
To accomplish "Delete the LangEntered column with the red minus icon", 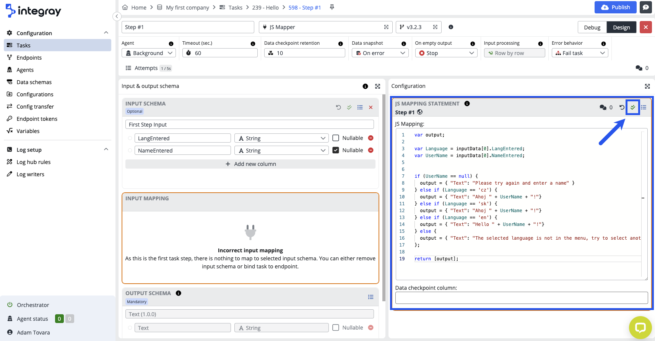I will (371, 138).
